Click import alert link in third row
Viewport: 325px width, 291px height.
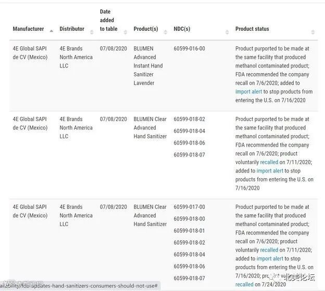coord(270,259)
